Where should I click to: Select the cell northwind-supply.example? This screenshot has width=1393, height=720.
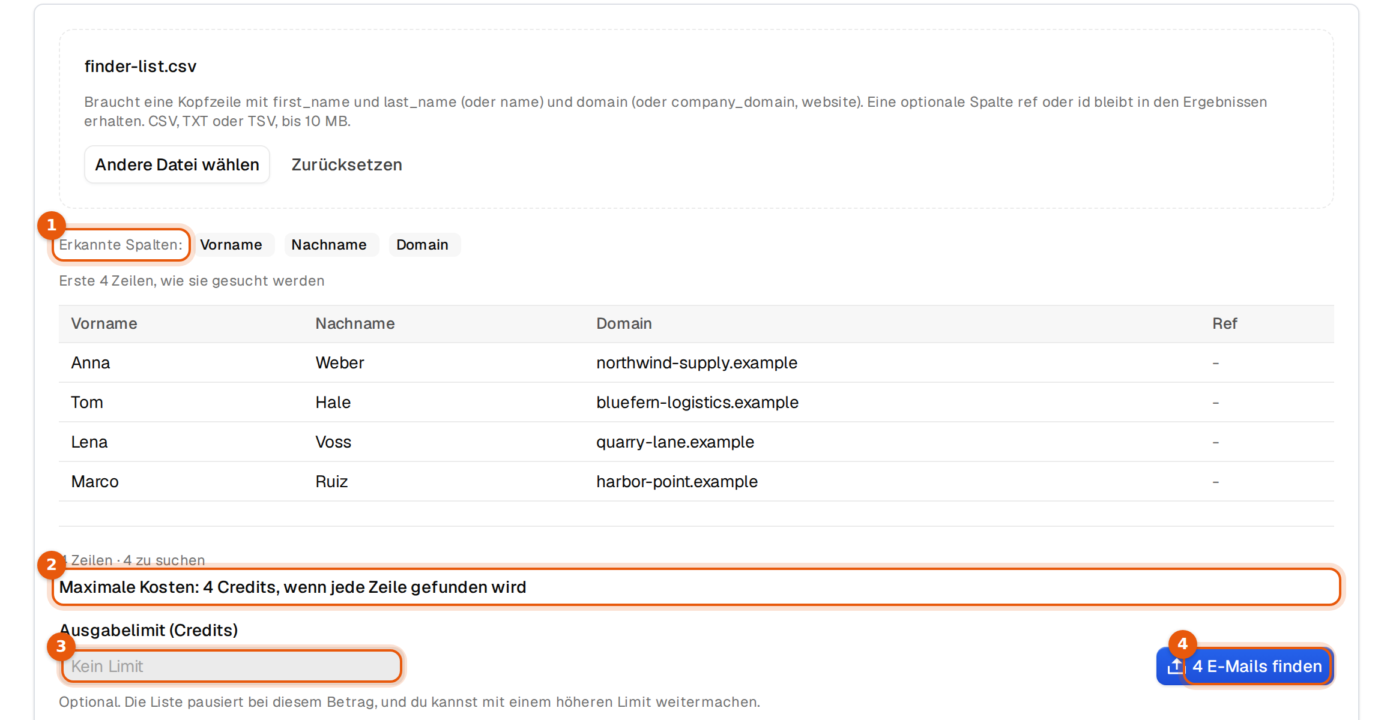pos(696,362)
